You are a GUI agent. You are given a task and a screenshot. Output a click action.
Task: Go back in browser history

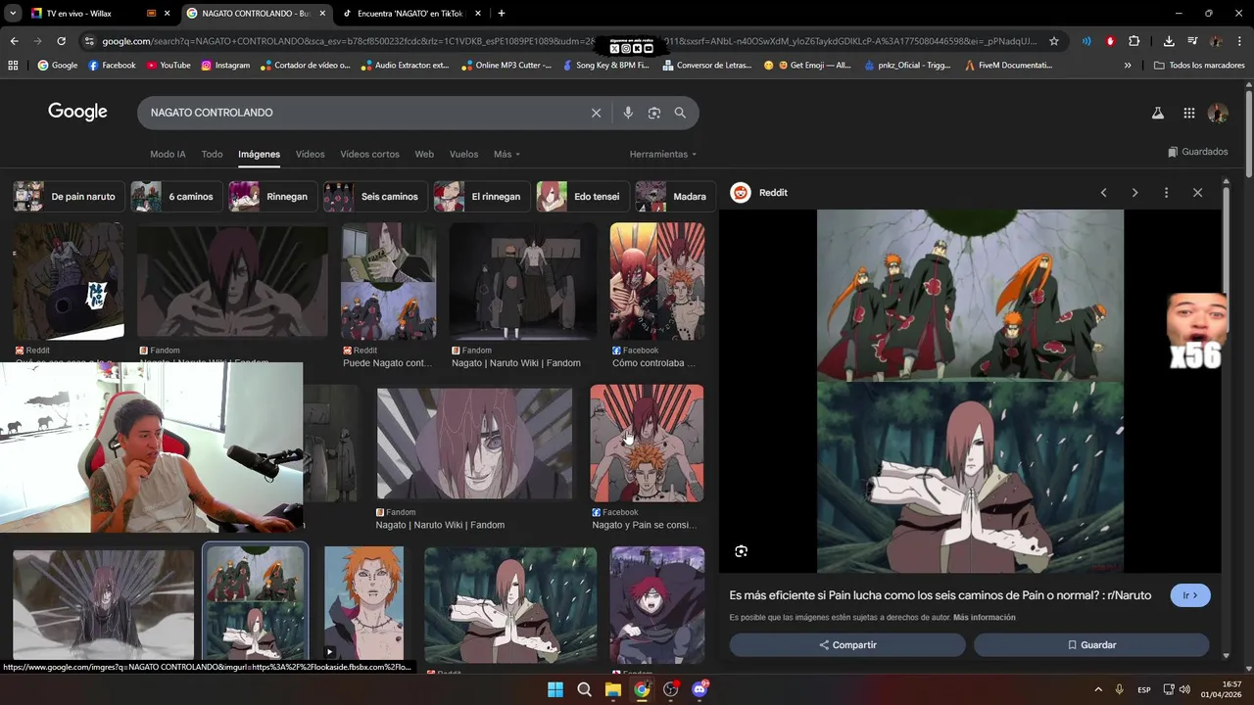pyautogui.click(x=14, y=41)
